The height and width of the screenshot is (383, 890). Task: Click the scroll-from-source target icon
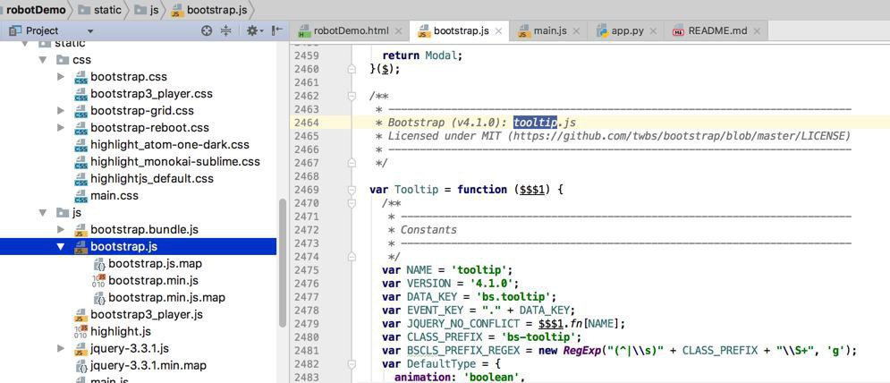[x=208, y=31]
